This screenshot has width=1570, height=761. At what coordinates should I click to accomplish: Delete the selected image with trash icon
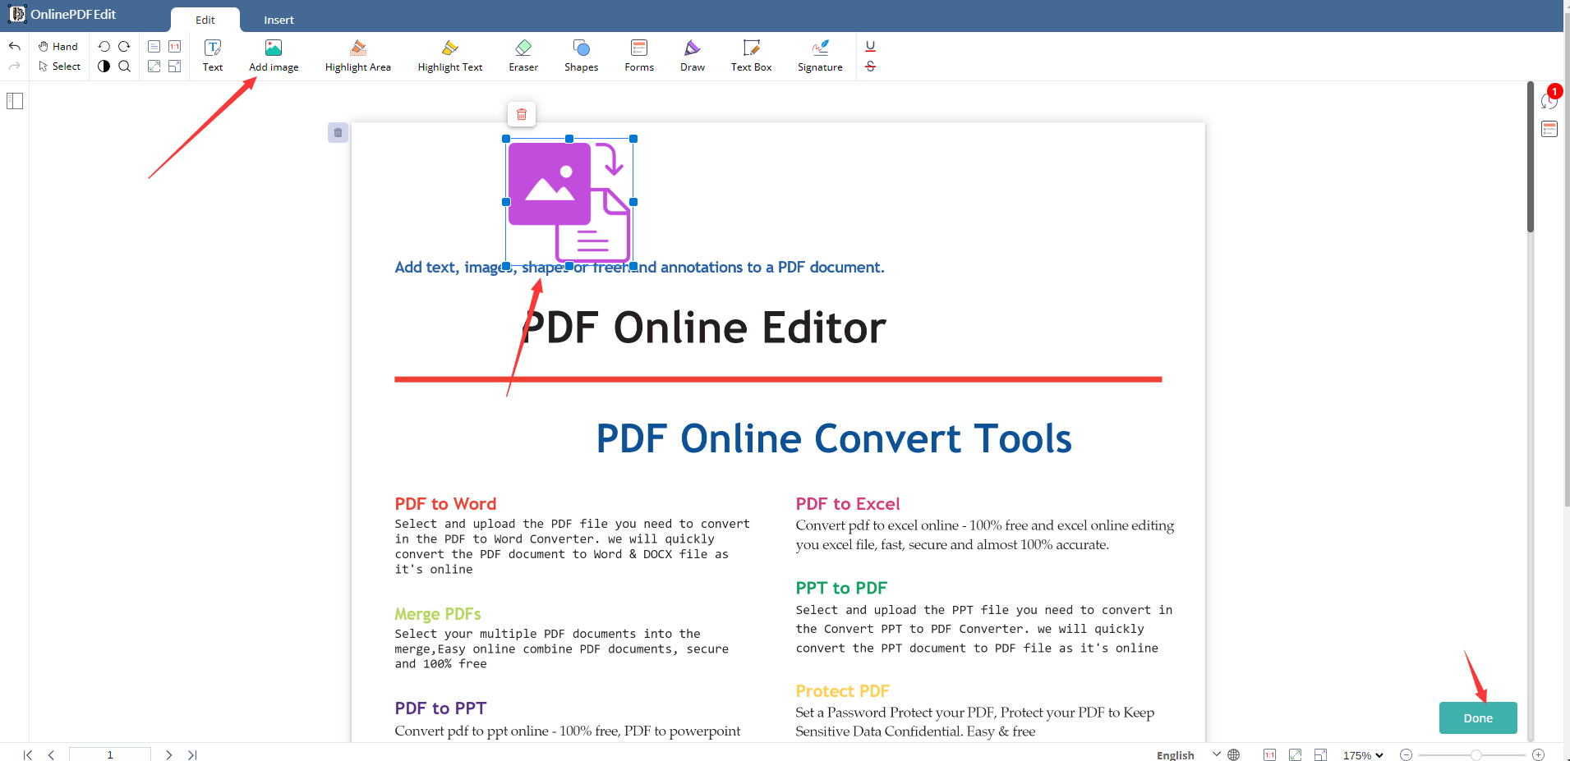(522, 115)
